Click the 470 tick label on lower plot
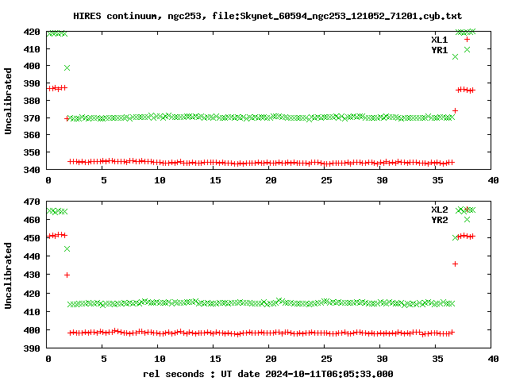 point(32,202)
